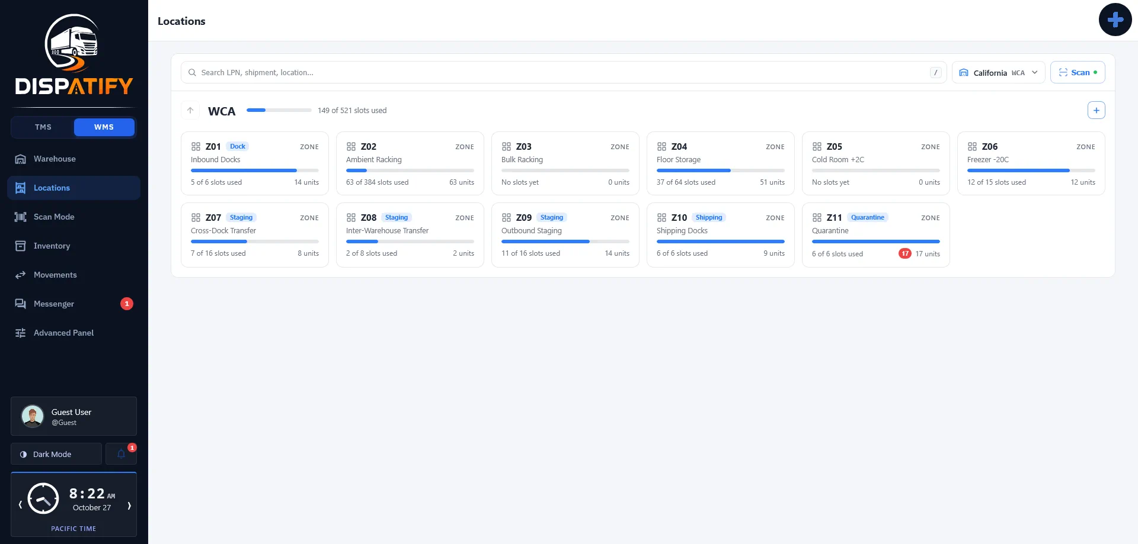The width and height of the screenshot is (1138, 544).
Task: Click the Warehouse icon in sidebar
Action: point(20,159)
